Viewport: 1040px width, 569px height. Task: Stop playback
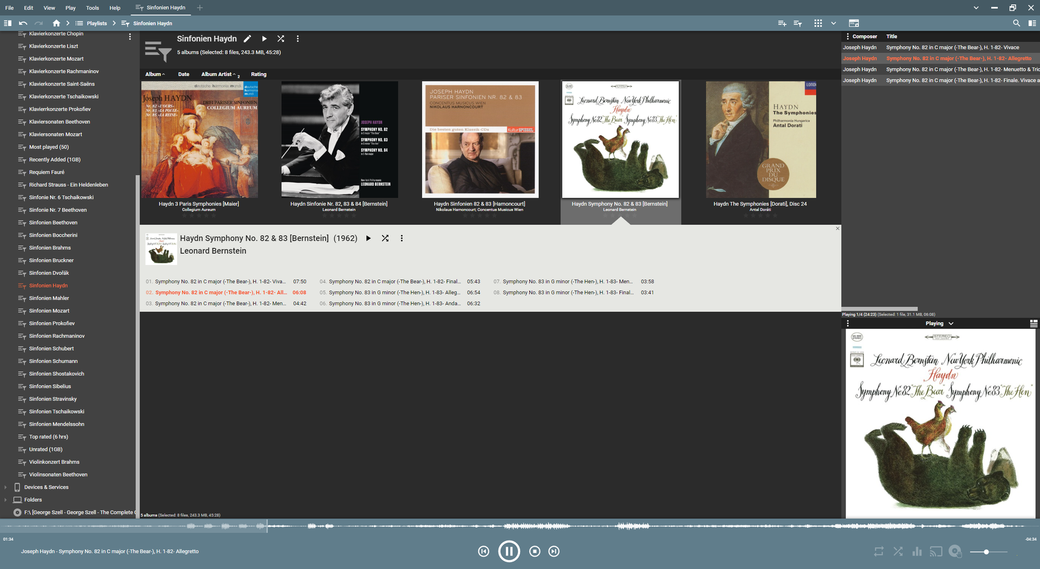click(x=535, y=552)
